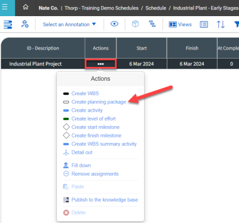Click the start milestone diamond icon
The image size is (239, 223).
(x=66, y=127)
